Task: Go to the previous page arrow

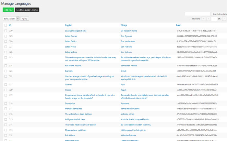Action: point(209,19)
